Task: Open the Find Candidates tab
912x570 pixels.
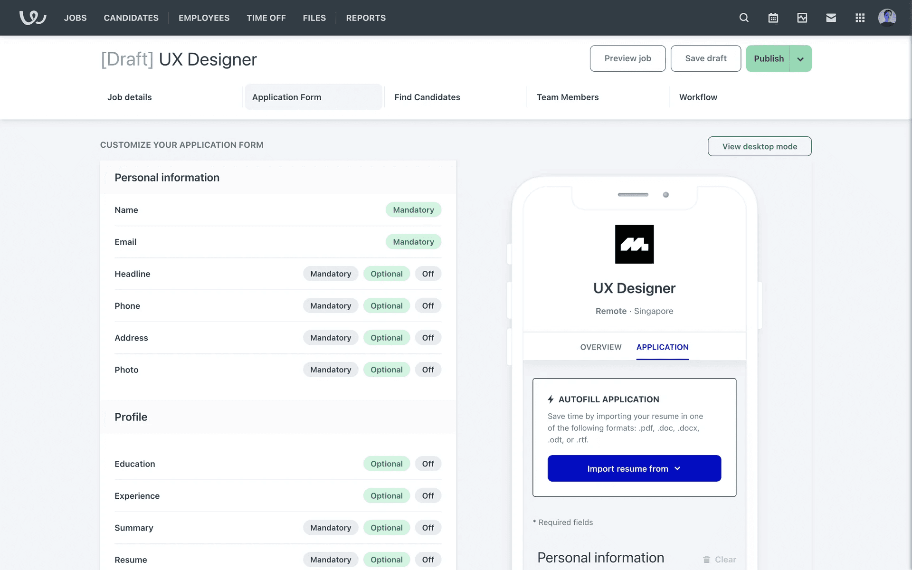Action: pyautogui.click(x=427, y=97)
